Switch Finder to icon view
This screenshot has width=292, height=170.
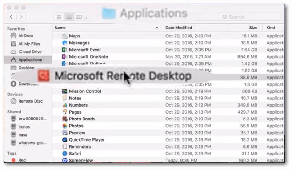[x=59, y=17]
